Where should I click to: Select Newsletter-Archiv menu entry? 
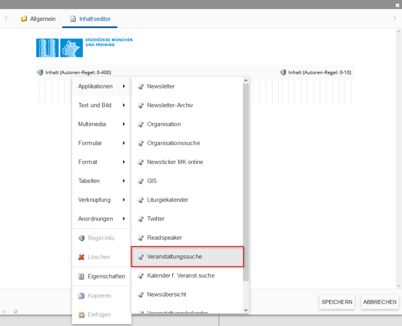170,106
